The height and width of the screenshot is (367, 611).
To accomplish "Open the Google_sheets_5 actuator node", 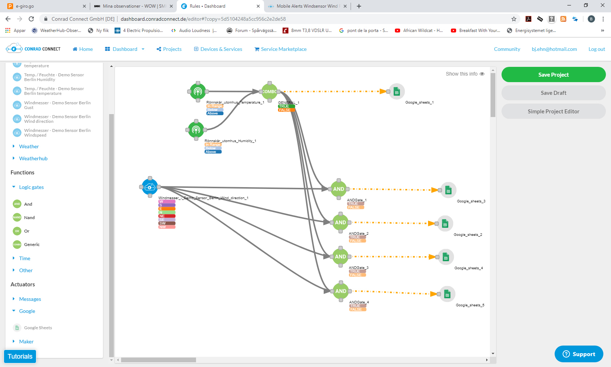I will (x=447, y=294).
